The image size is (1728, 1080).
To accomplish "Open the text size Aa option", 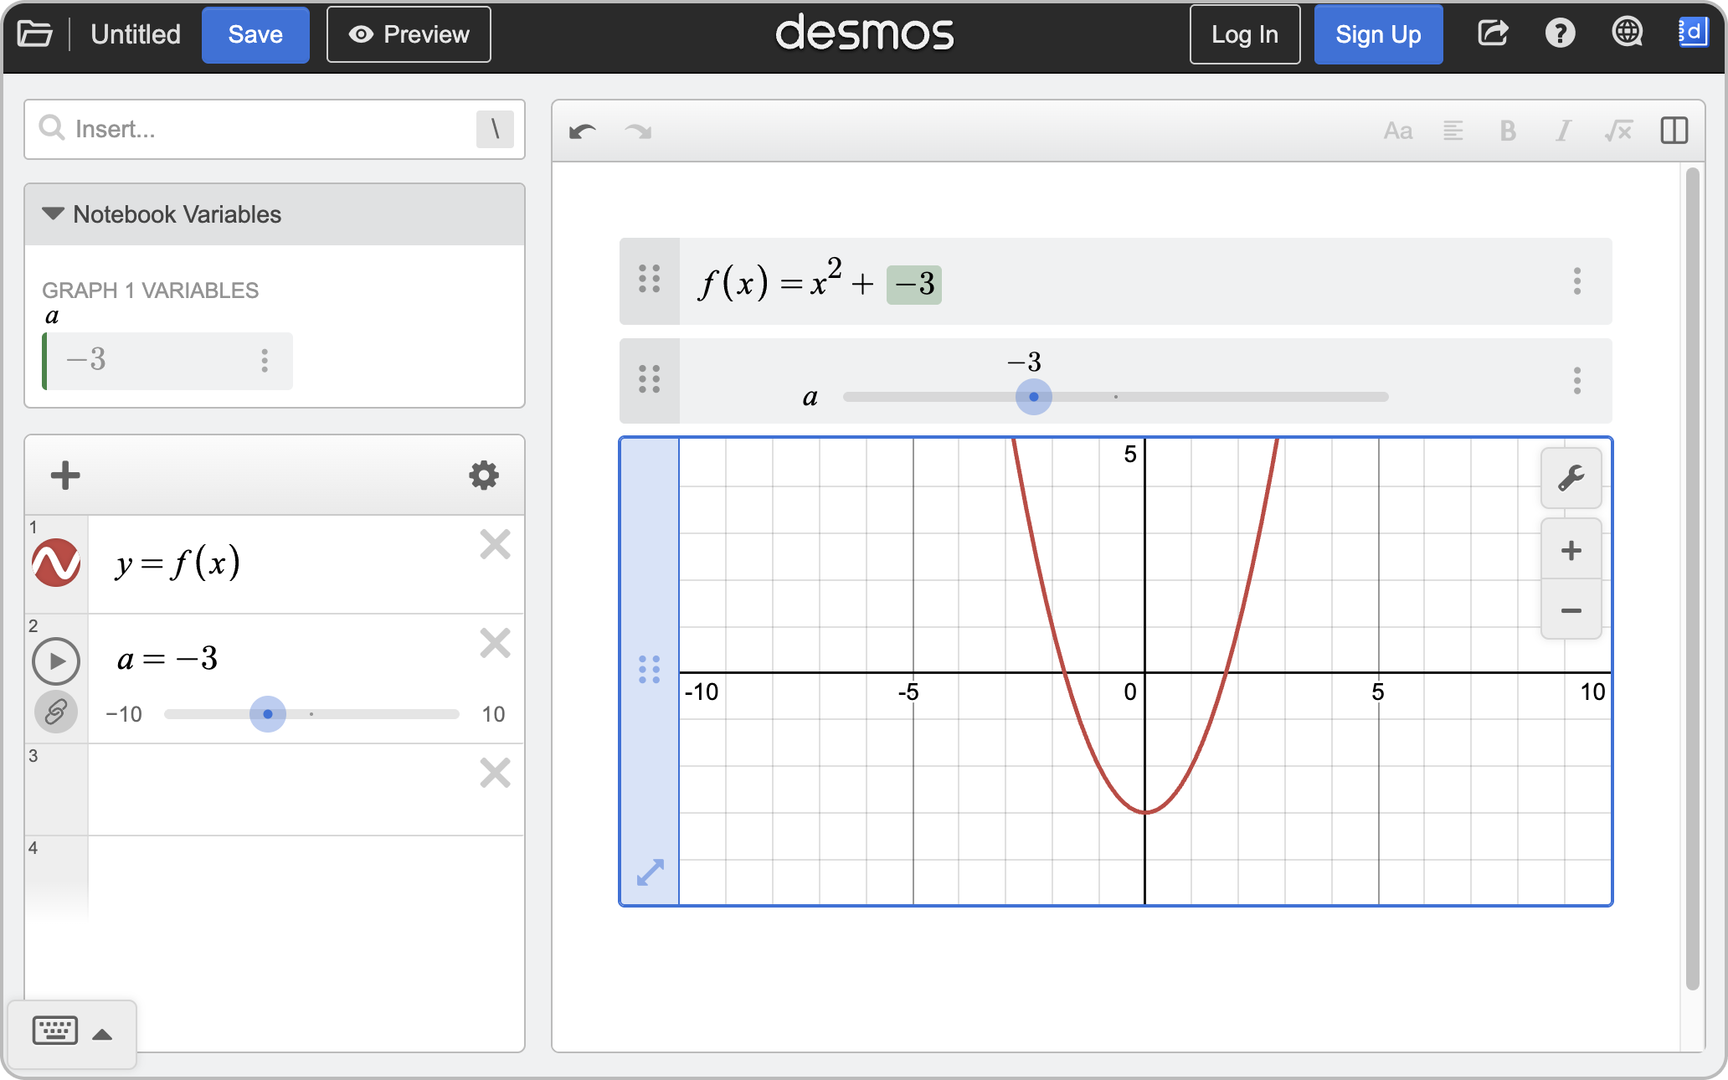I will 1398,131.
